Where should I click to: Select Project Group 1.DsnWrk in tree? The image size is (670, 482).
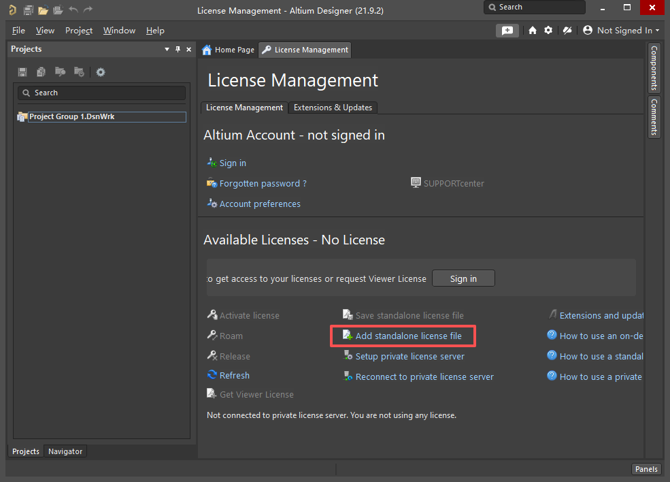pyautogui.click(x=71, y=116)
